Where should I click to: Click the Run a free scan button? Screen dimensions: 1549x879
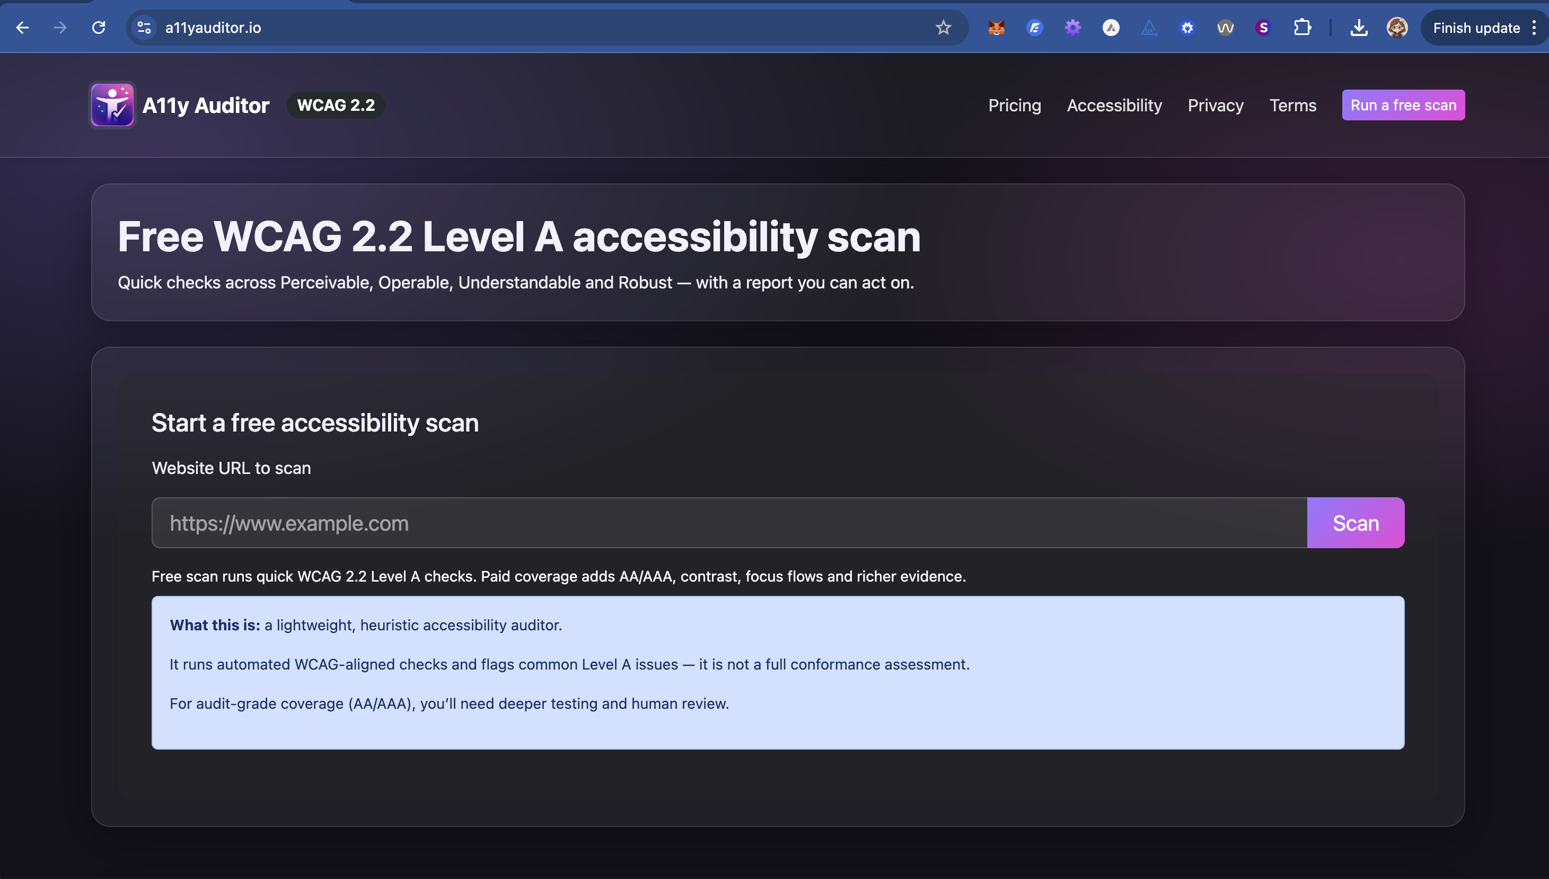(x=1403, y=104)
